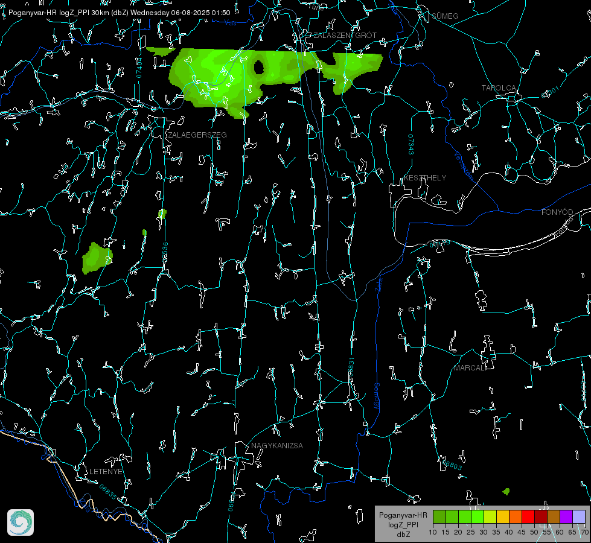591x543 pixels.
Task: Select the 25-30 dBZ bright green swatch
Action: point(478,516)
